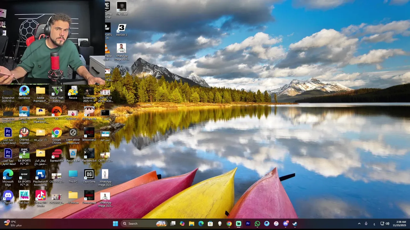Select the Fall Guys desktop shortcut
This screenshot has width=410, height=230.
click(24, 197)
